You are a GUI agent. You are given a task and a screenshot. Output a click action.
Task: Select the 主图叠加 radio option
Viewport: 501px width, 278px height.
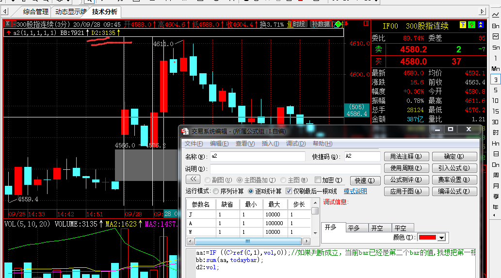coord(239,180)
